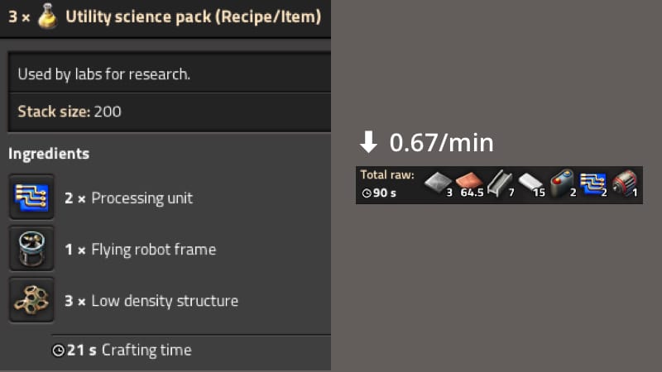Click the Processing unit ingredient icon

pos(31,198)
